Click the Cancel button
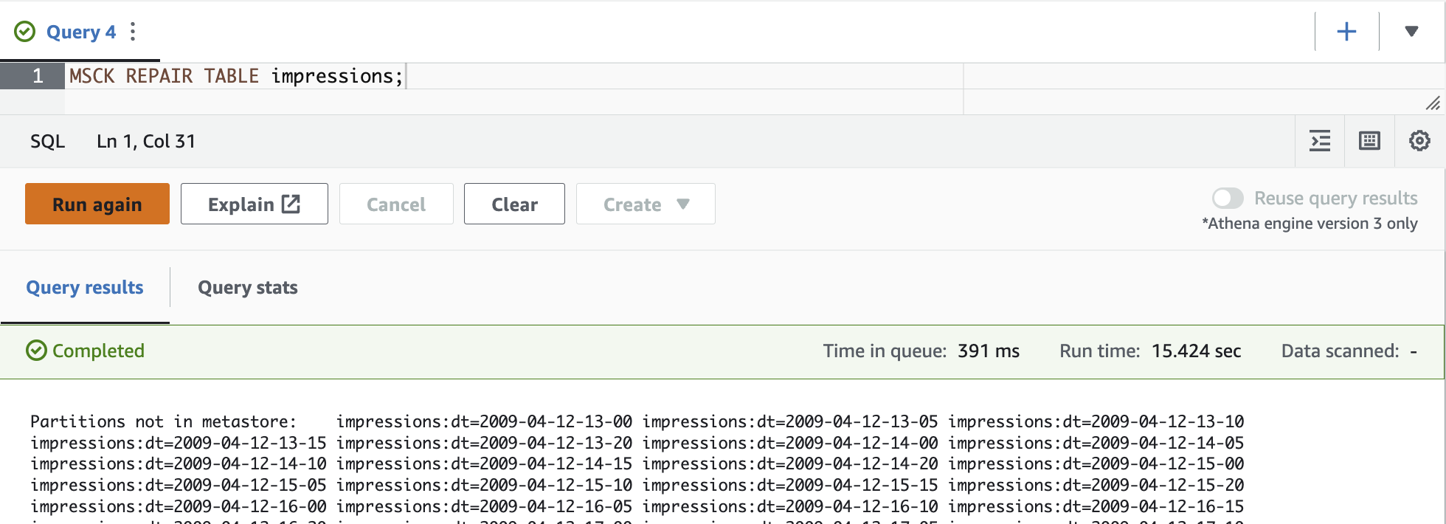The width and height of the screenshot is (1446, 524). pyautogui.click(x=396, y=204)
